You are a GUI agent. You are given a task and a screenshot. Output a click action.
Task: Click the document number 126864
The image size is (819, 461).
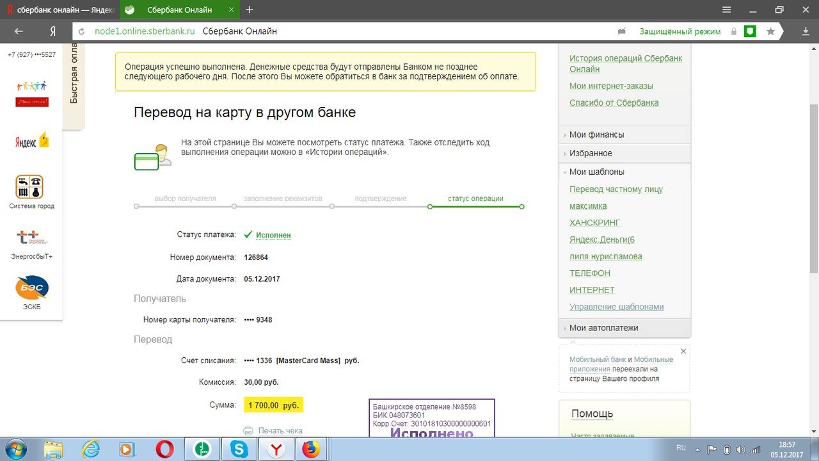(x=256, y=257)
